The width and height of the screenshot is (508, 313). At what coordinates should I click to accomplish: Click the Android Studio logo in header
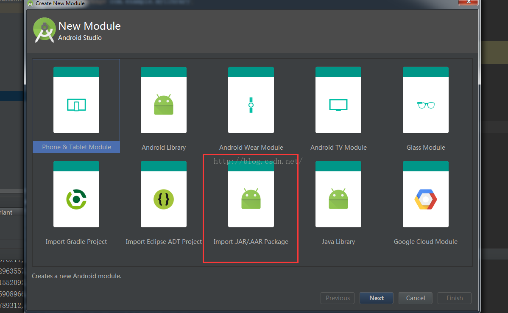pos(45,30)
